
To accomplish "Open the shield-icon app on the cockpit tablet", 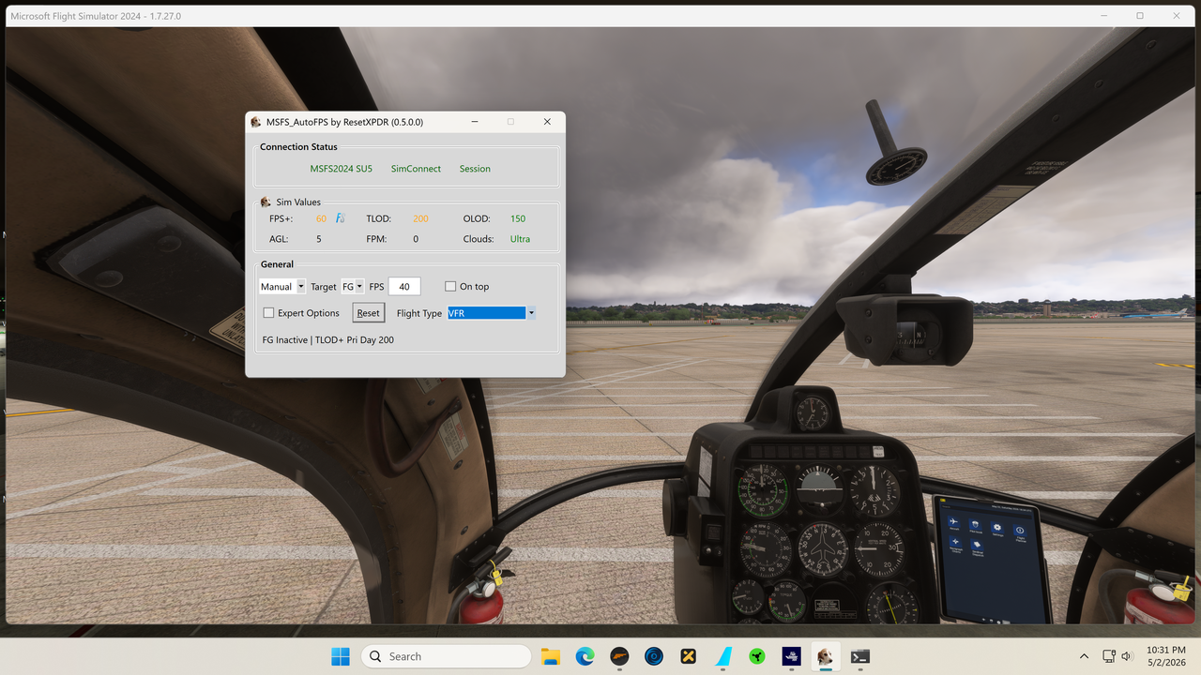I will click(x=976, y=526).
